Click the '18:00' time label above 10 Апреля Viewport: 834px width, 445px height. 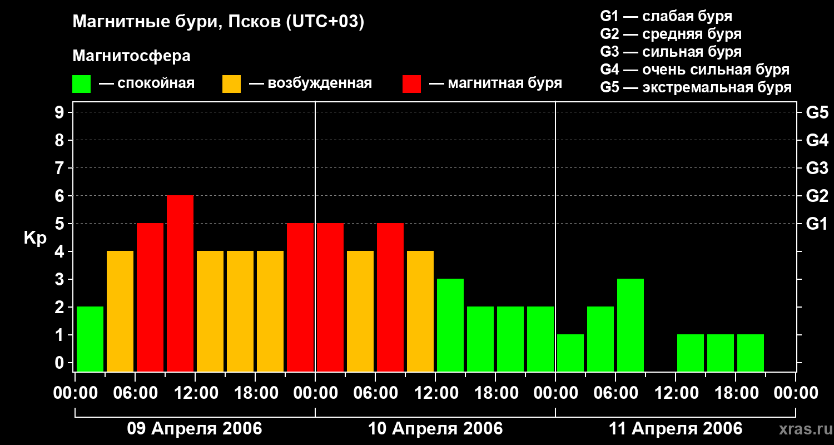[495, 393]
